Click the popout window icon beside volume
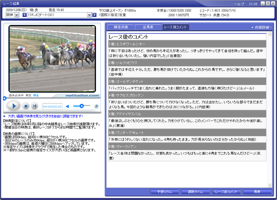Viewport: 277px width, 200px height. 96,106
